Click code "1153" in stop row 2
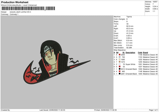This screenshot has height=112, width=159. click(140, 57)
